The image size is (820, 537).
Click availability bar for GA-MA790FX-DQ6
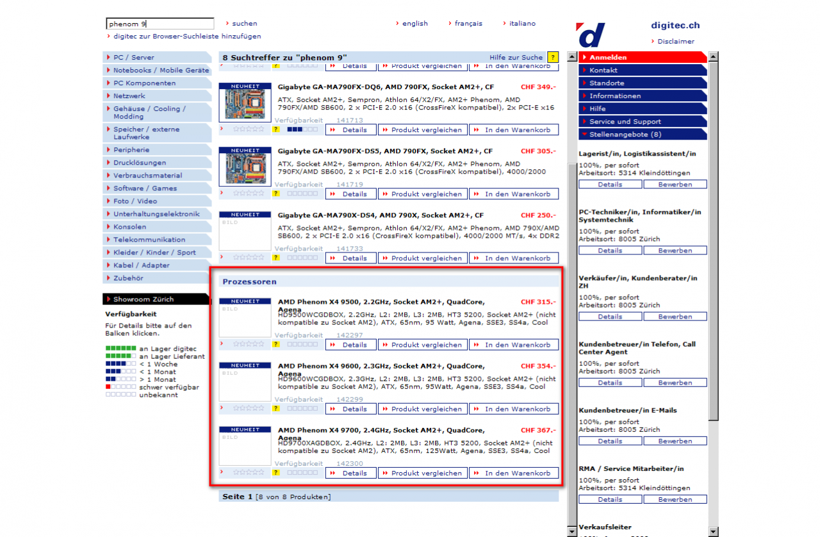click(x=302, y=129)
